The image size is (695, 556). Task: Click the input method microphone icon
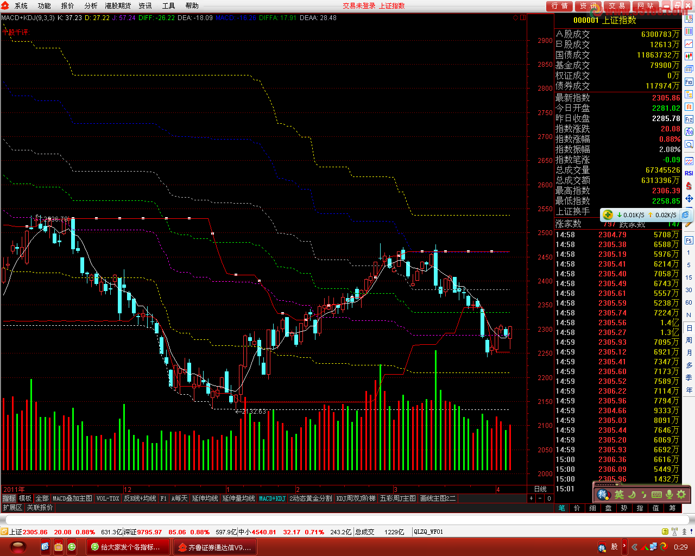pos(669,495)
